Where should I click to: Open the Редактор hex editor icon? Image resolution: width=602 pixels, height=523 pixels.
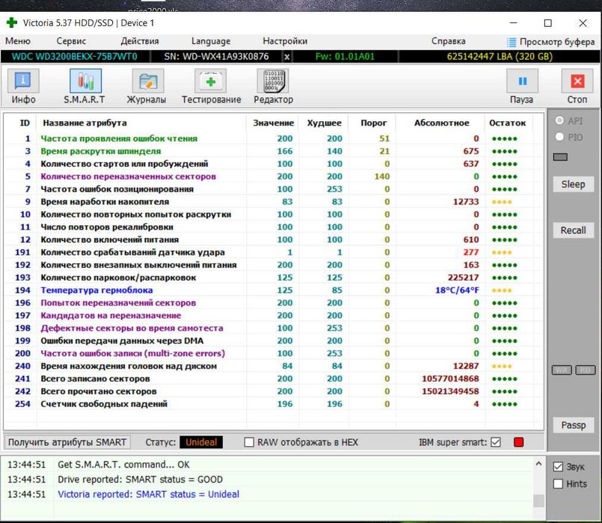pos(274,82)
